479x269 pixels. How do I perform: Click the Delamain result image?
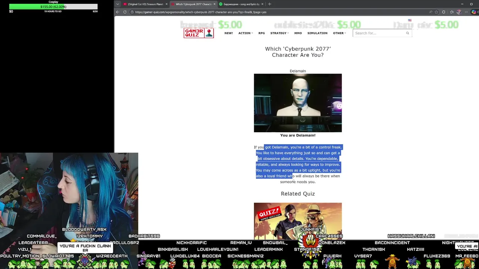tap(298, 103)
